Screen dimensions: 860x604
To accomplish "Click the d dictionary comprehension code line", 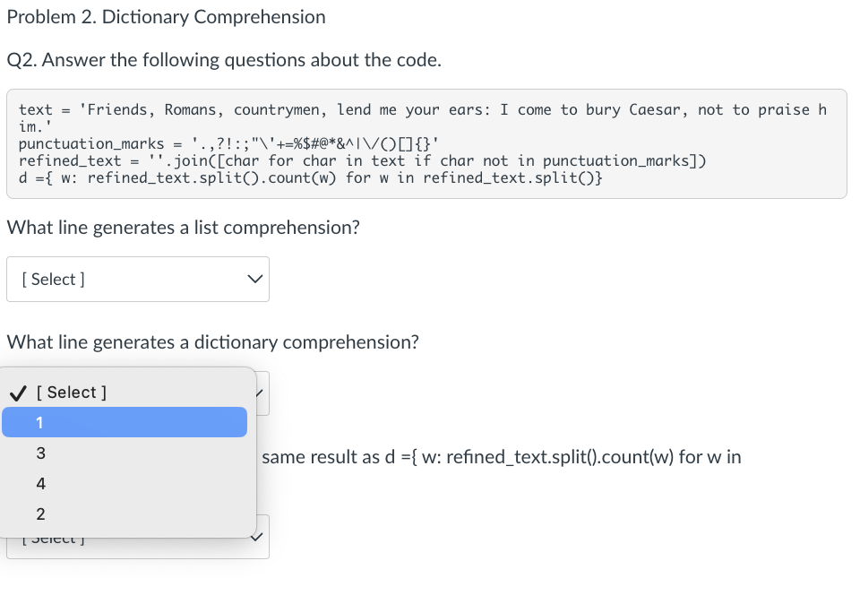I will coord(311,177).
